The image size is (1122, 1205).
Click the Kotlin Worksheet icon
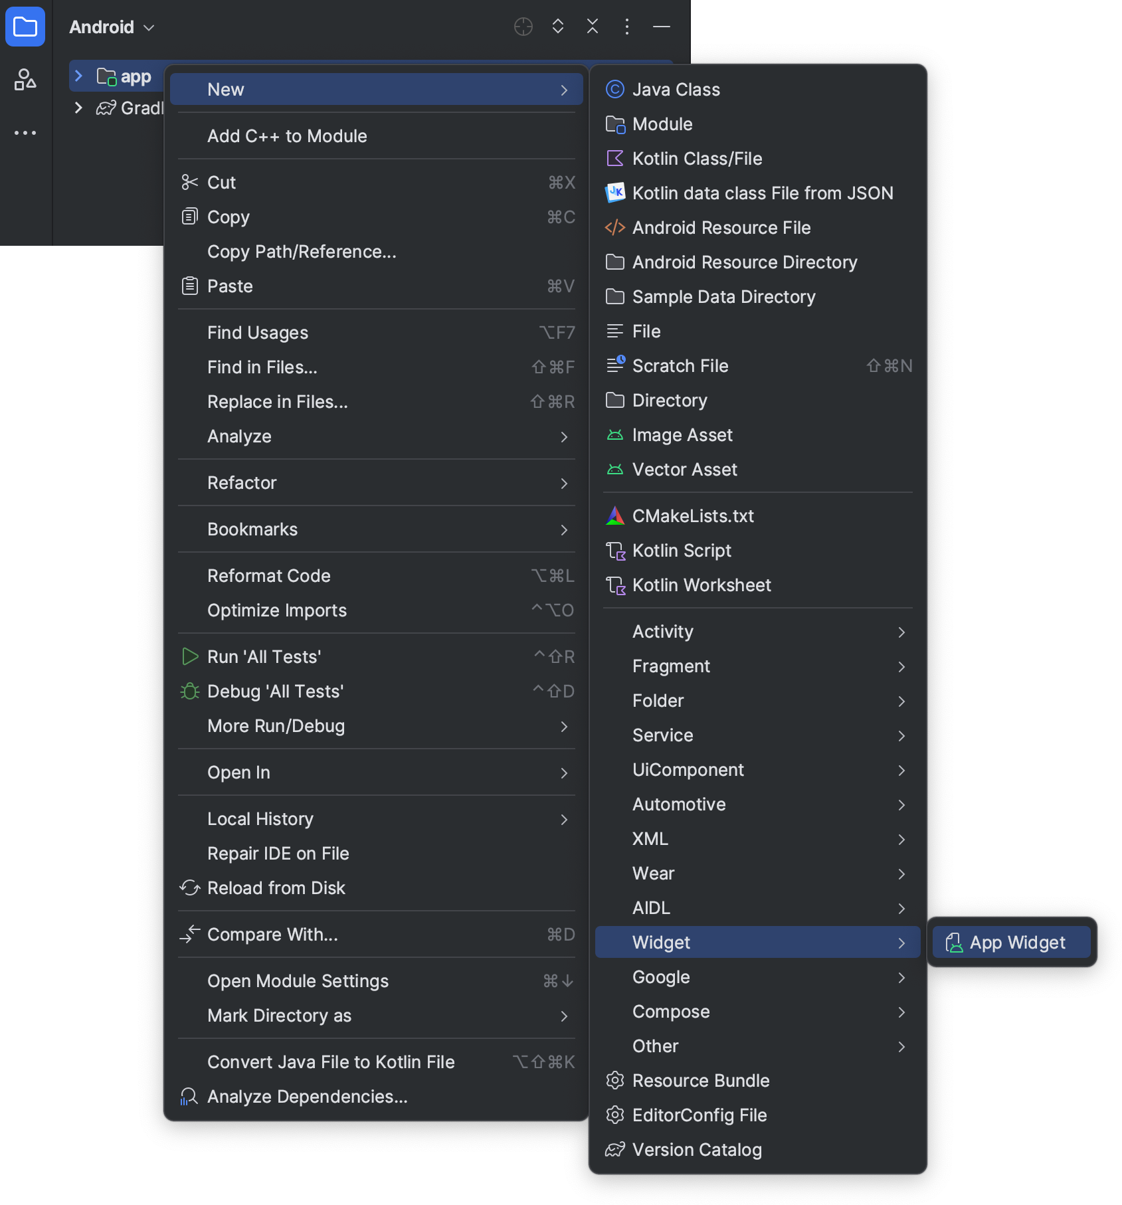[x=616, y=585]
